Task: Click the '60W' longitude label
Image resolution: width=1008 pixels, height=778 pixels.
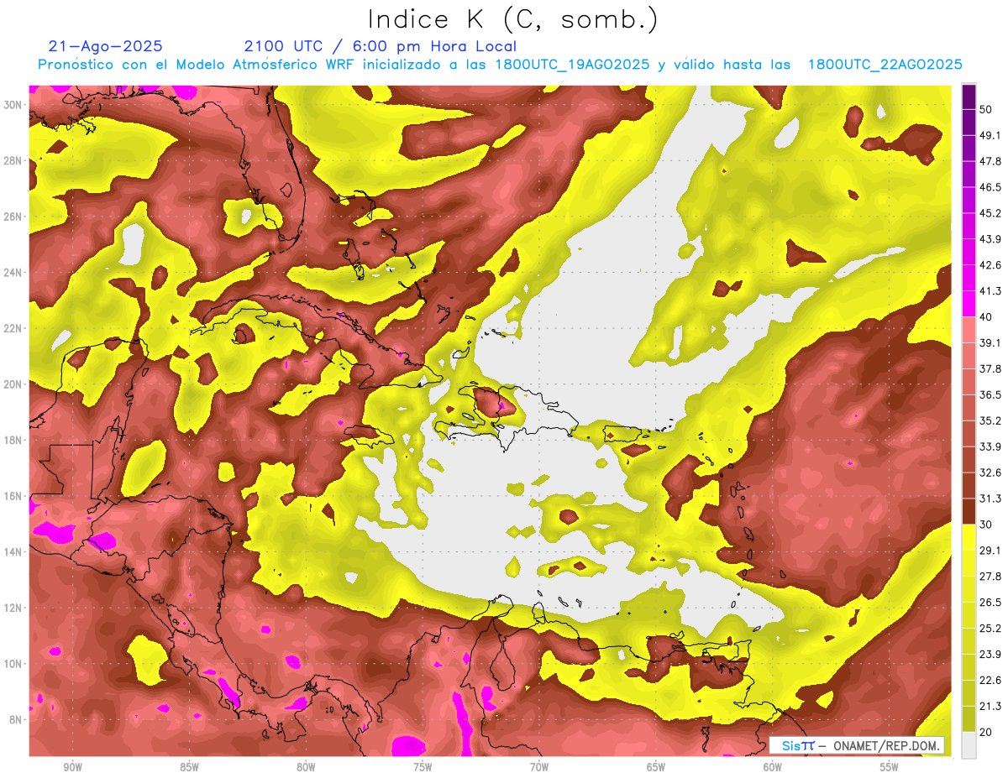Action: (773, 768)
